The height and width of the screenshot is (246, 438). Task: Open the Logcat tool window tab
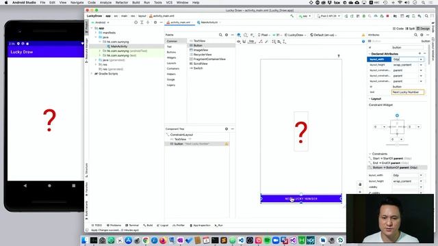click(163, 225)
